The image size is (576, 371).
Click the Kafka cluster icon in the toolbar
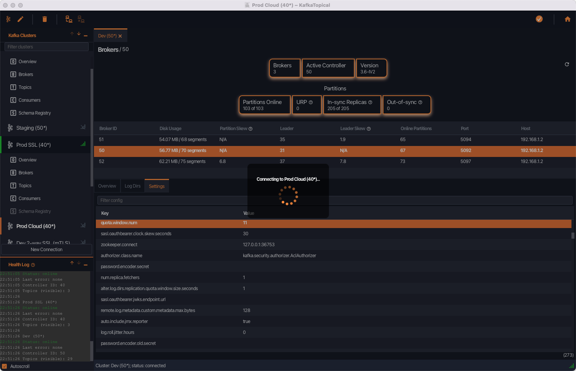pos(8,19)
